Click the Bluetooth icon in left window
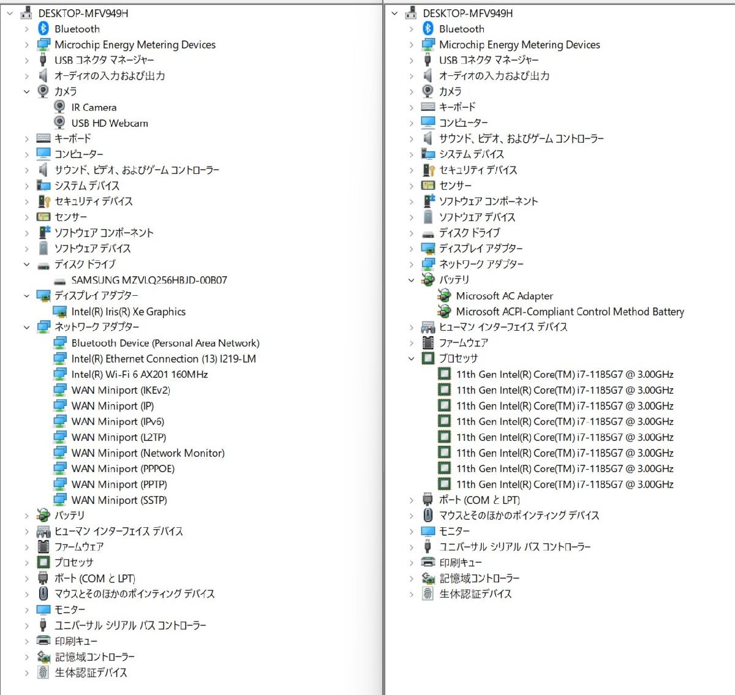 pos(43,29)
